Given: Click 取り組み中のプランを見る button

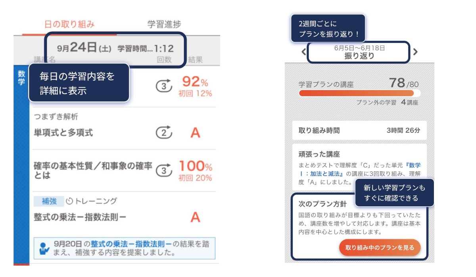Looking at the screenshot, I should coord(380,248).
